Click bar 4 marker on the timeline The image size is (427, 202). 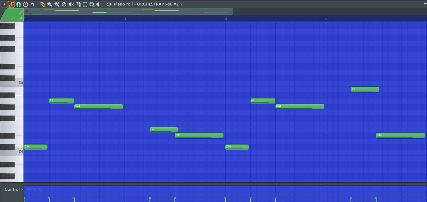coord(327,19)
